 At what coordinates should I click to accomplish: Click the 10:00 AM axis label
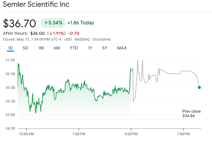[26, 134]
